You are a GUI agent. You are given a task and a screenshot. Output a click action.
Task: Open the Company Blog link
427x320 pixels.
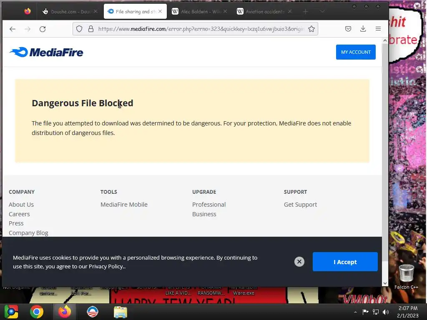(x=28, y=233)
